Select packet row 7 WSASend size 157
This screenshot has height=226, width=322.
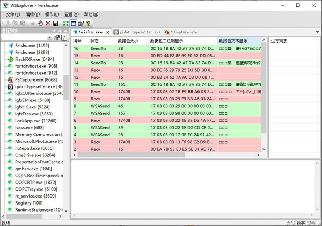click(x=167, y=113)
